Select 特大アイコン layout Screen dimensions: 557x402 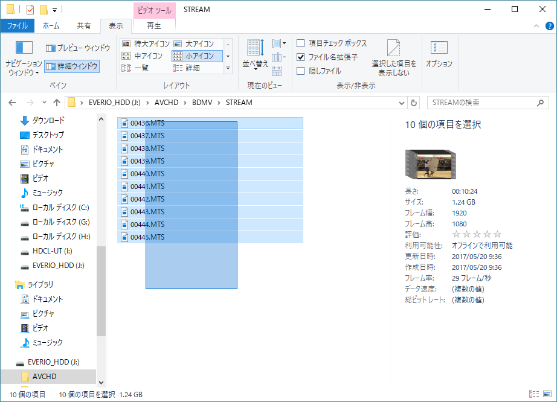tap(146, 43)
